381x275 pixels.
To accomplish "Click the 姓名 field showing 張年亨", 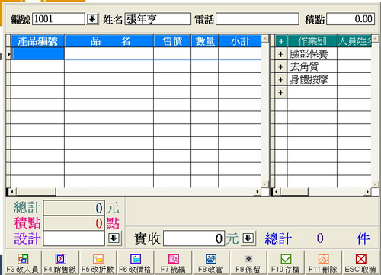I will click(x=158, y=19).
